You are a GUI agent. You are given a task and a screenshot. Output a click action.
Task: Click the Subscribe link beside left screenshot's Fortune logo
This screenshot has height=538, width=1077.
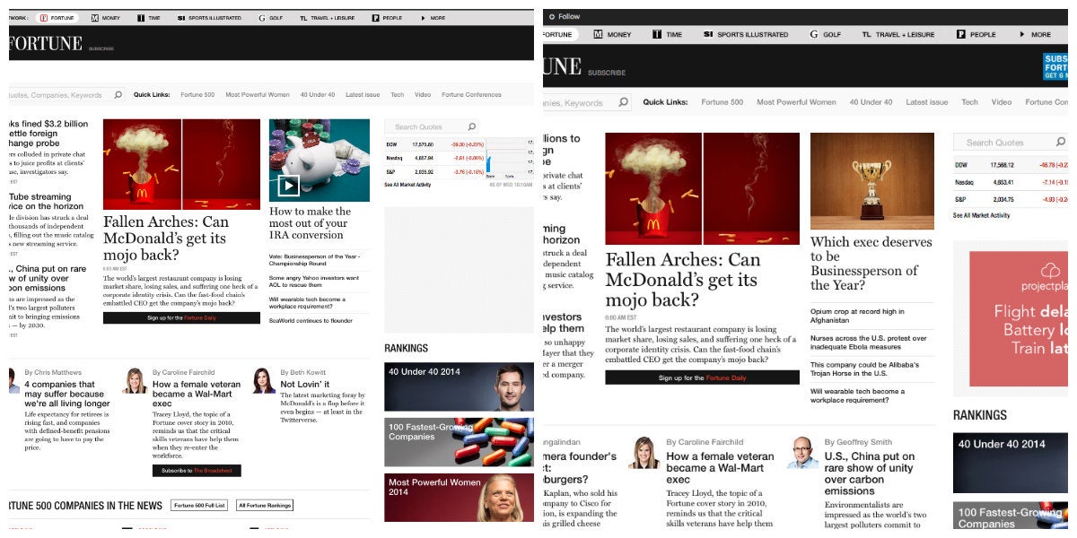pyautogui.click(x=101, y=48)
